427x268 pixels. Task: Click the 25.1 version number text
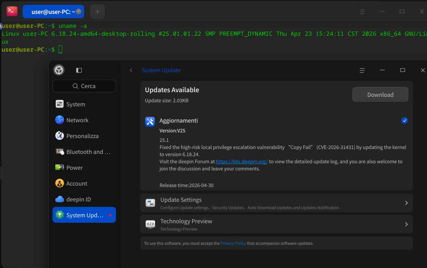click(164, 140)
